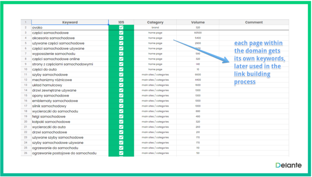Click the ovoko keyword cell
The height and width of the screenshot is (177, 312).
pos(70,27)
